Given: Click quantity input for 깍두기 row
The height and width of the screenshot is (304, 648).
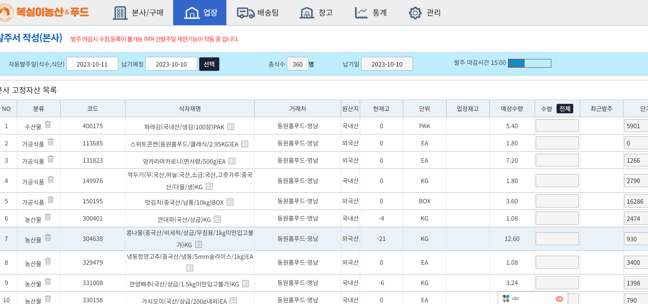Looking at the screenshot, I should tap(557, 181).
